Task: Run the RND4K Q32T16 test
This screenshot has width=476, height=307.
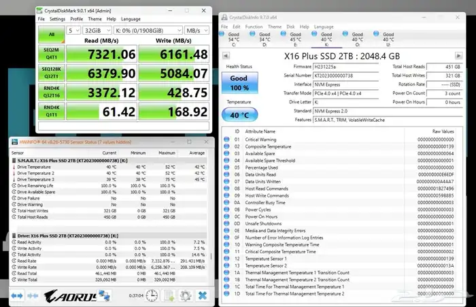Action: (52, 92)
